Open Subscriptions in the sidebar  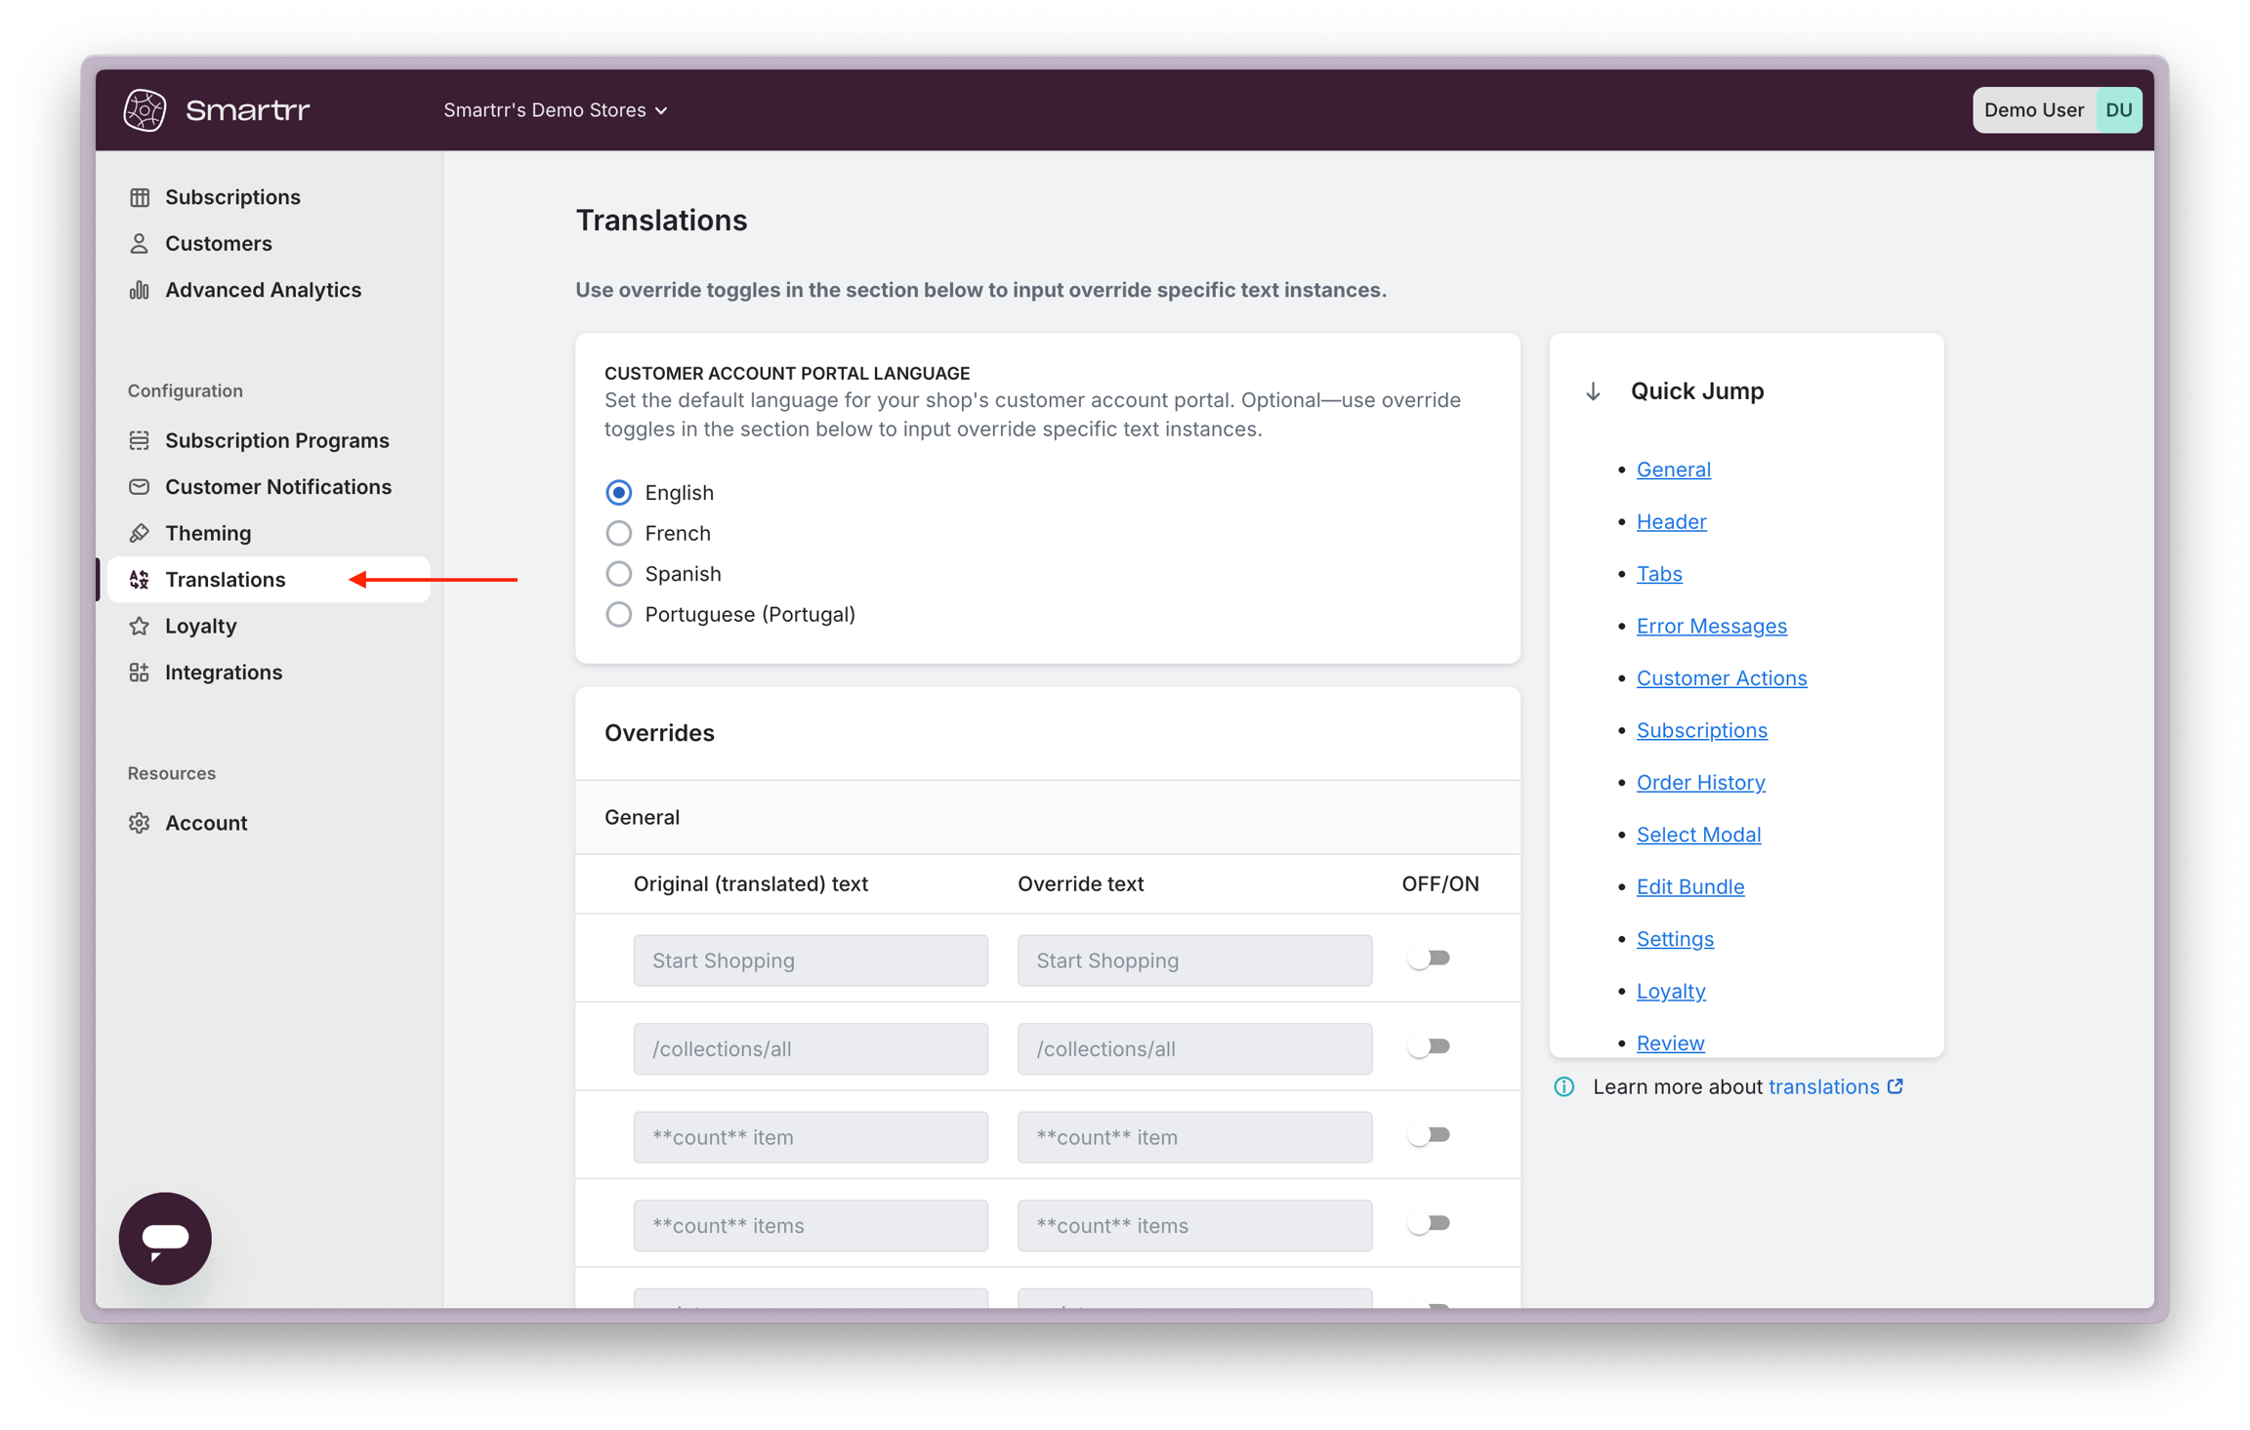(x=232, y=197)
